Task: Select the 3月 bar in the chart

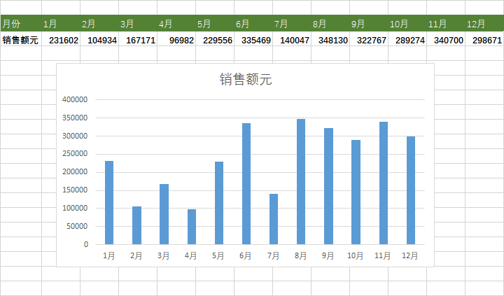Action: (164, 214)
